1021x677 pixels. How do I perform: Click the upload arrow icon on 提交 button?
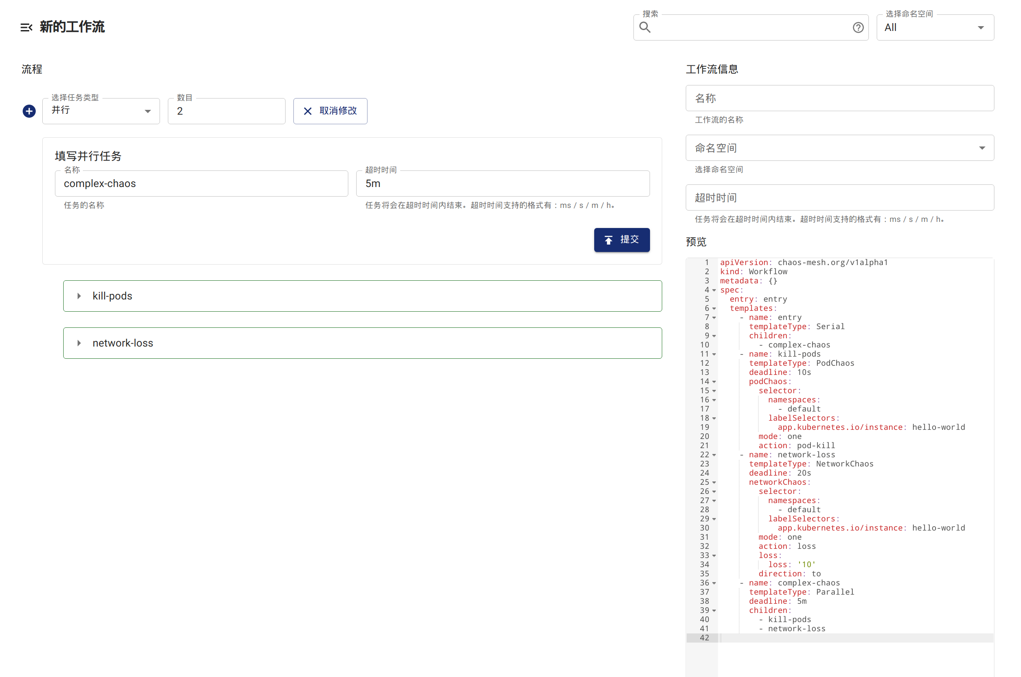609,239
